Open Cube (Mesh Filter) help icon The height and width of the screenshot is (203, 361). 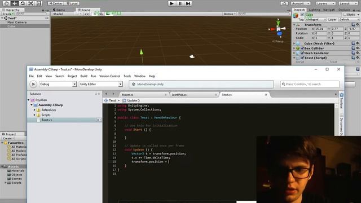tap(354, 43)
